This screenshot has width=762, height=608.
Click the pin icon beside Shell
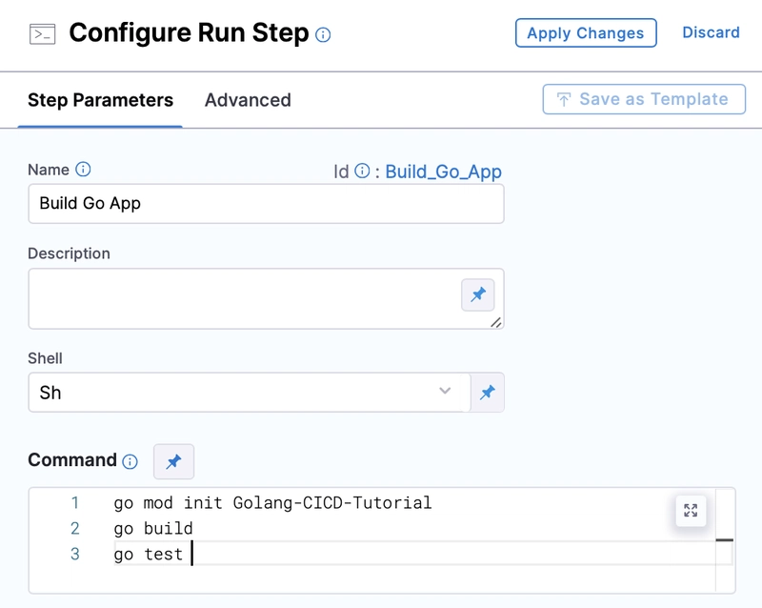pos(487,393)
